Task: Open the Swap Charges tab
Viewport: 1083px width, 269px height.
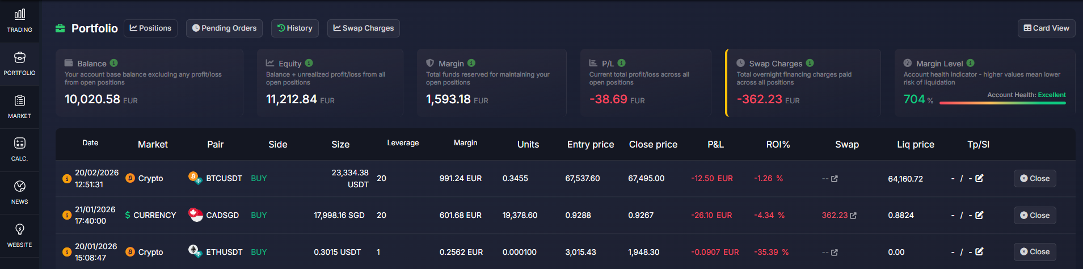Action: click(363, 28)
